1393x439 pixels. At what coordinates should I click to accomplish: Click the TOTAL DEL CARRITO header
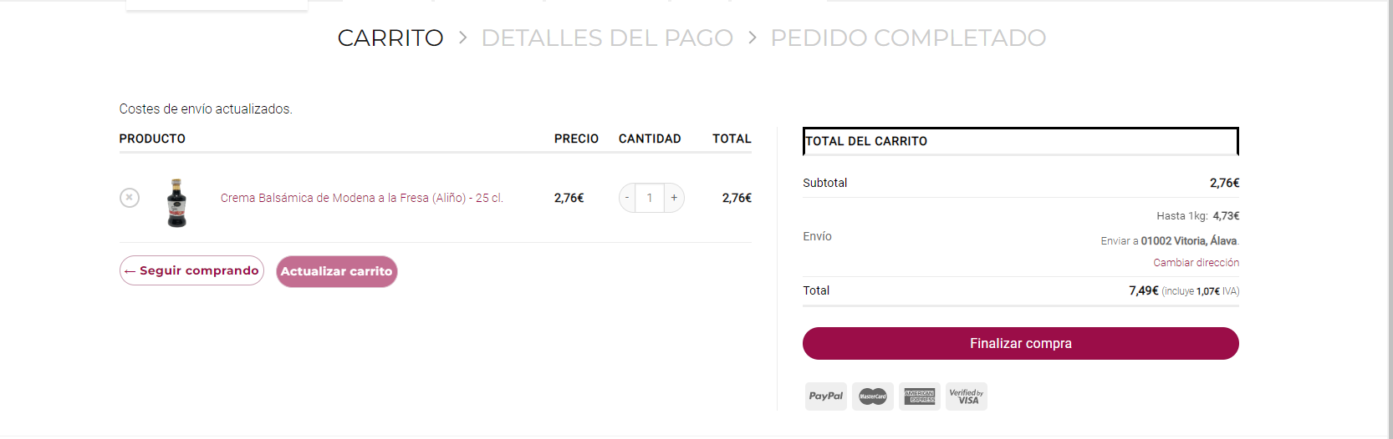(x=866, y=141)
